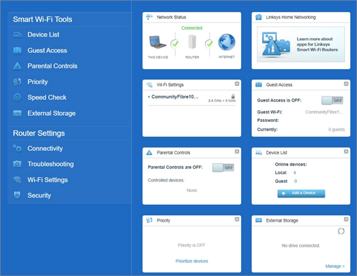Click the Add a Device button
The width and height of the screenshot is (357, 276).
[x=301, y=193]
